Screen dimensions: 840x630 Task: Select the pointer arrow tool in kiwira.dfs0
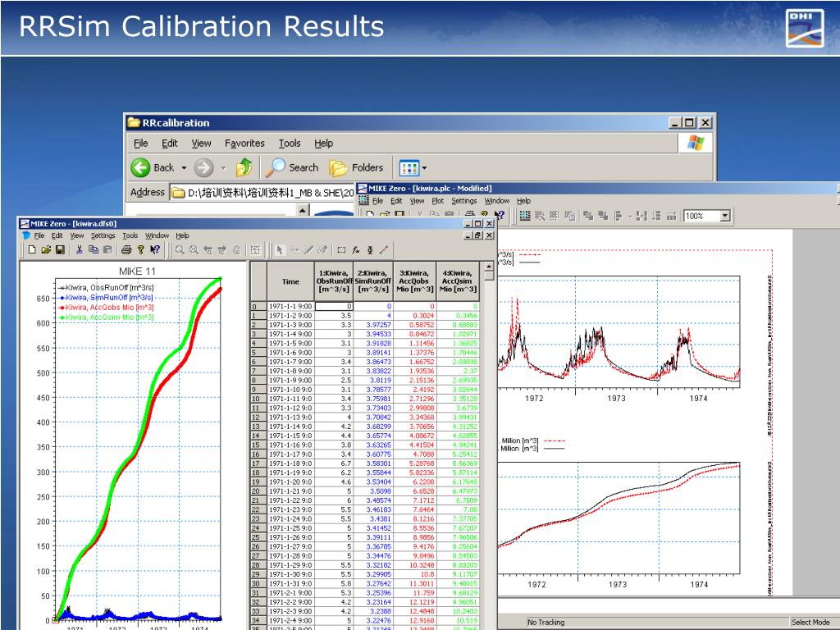coord(280,249)
